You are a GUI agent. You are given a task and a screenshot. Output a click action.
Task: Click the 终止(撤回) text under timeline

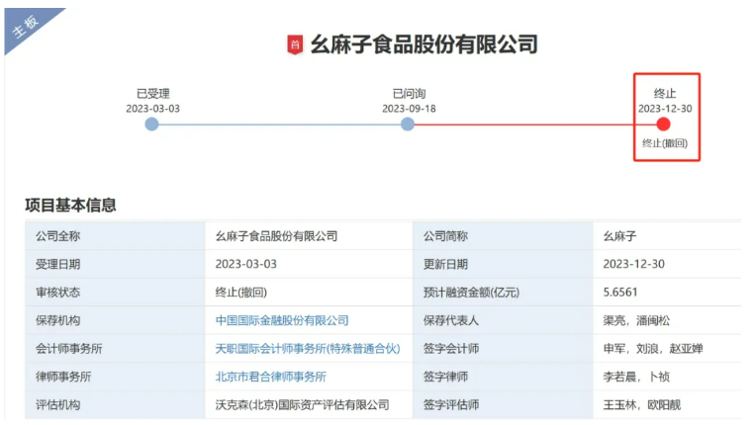[665, 143]
